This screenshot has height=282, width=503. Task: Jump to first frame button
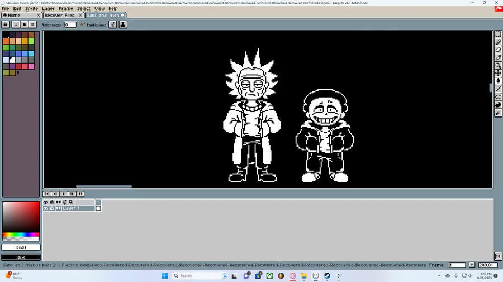pyautogui.click(x=47, y=194)
